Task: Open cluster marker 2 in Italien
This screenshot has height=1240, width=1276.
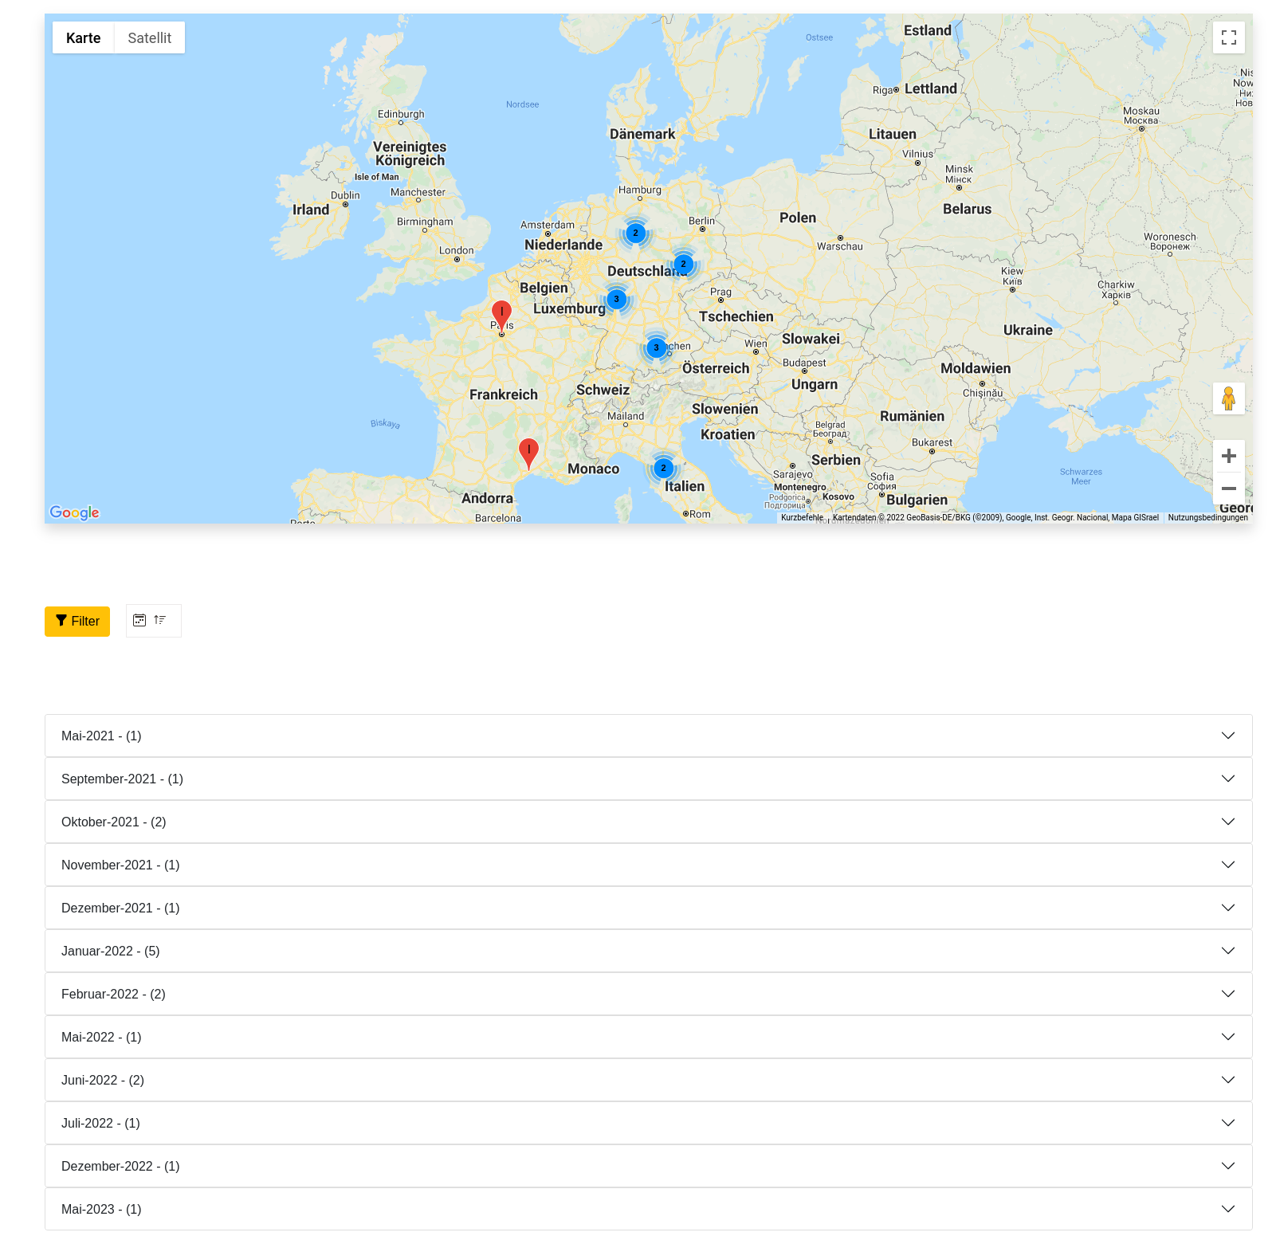Action: pos(663,469)
